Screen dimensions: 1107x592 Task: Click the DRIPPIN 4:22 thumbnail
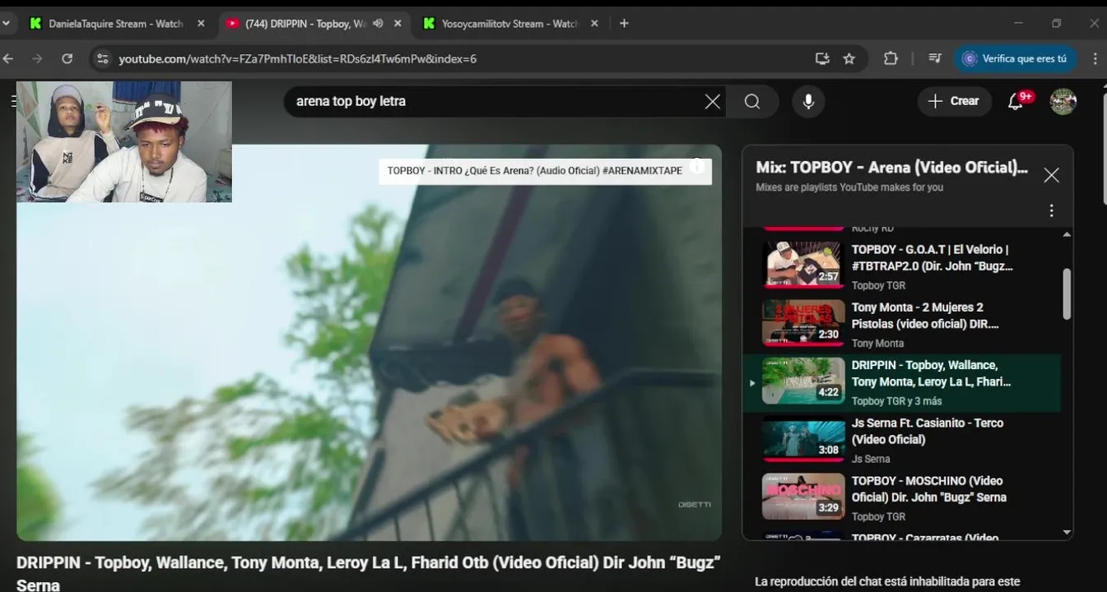pyautogui.click(x=803, y=381)
